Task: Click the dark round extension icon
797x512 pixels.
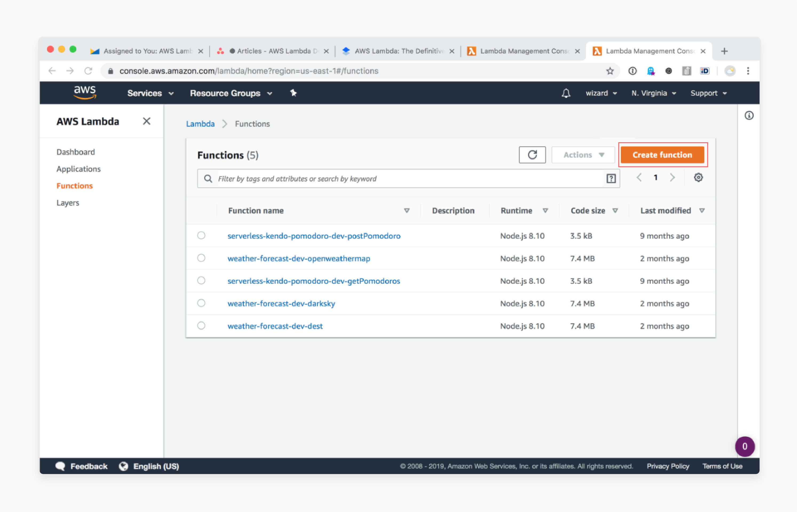Action: pyautogui.click(x=668, y=71)
